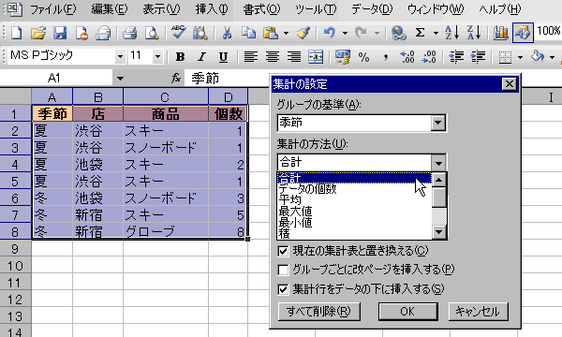The height and width of the screenshot is (337, 562).
Task: Open the Fill Color bucket icon
Action: 538,56
